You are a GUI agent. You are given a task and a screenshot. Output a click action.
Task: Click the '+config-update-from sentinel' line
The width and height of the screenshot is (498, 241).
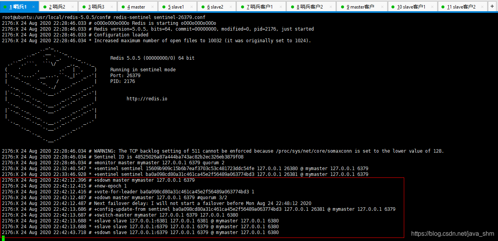coord(198,209)
